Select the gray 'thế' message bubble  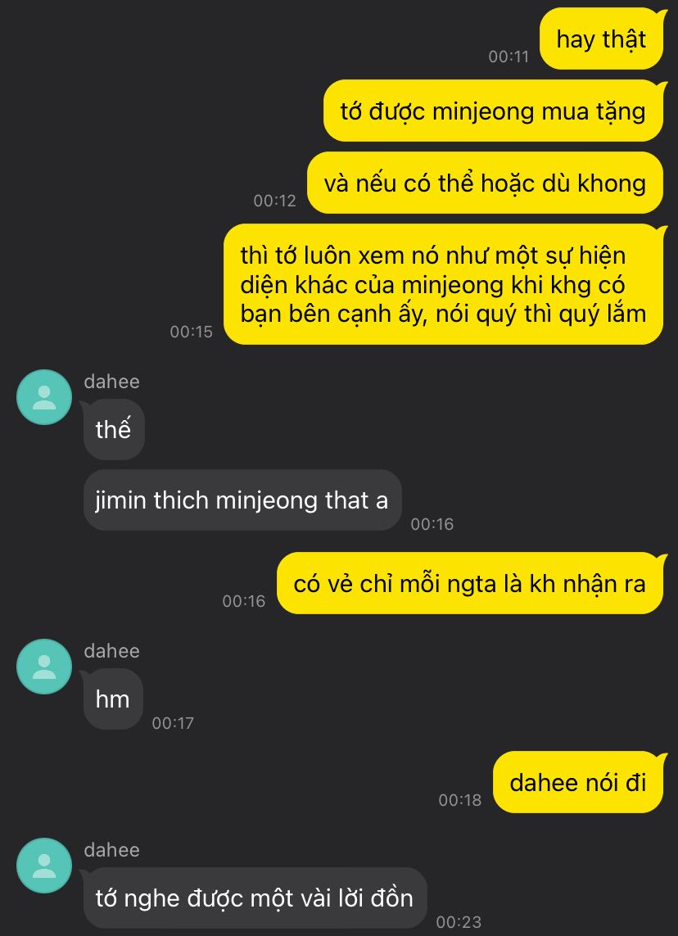[x=114, y=429]
